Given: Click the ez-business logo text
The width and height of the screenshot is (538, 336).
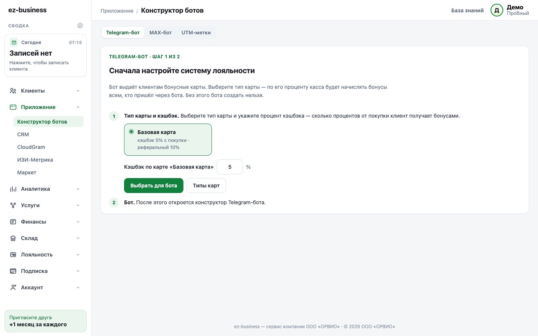Looking at the screenshot, I should click(28, 10).
